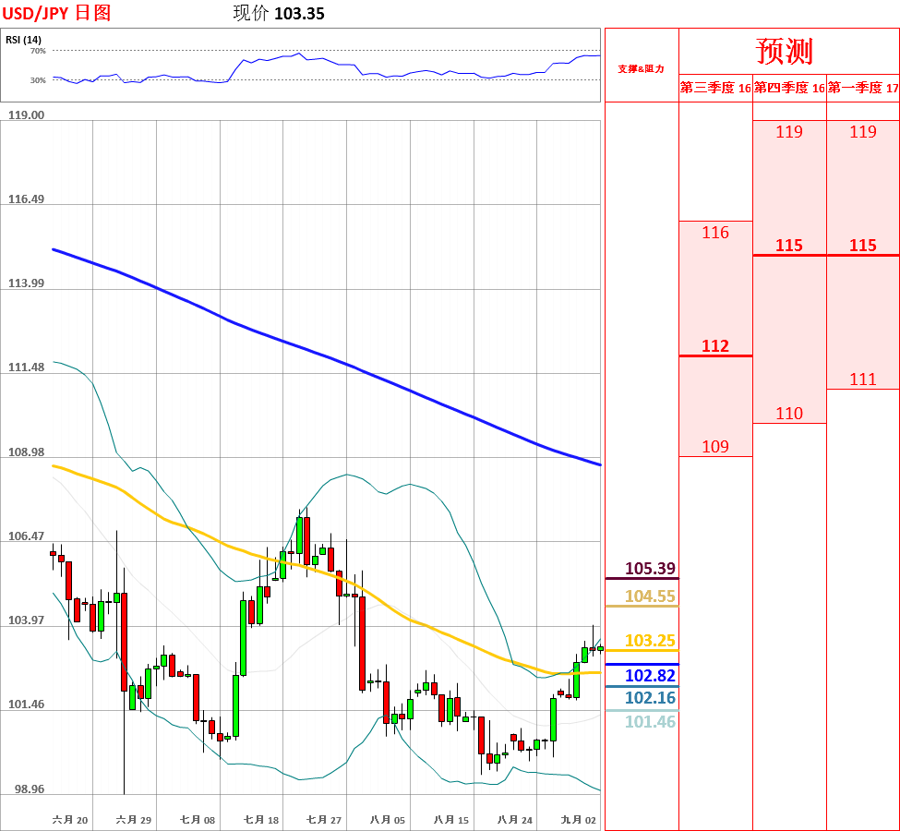Click the 七月 18 date label
Image resolution: width=900 pixels, height=831 pixels.
(x=261, y=820)
